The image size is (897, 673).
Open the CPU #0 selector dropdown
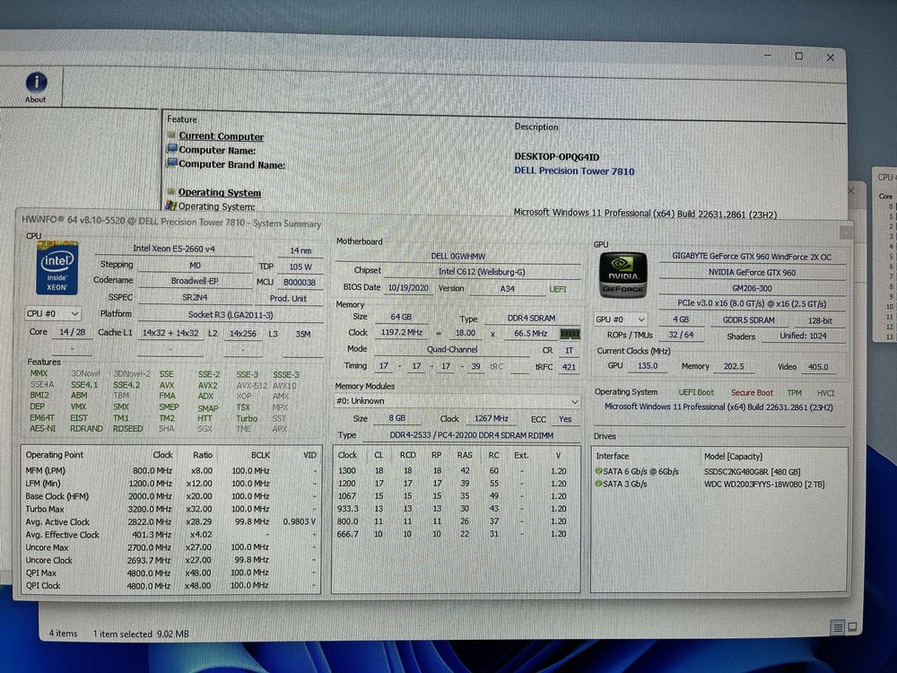tap(53, 313)
